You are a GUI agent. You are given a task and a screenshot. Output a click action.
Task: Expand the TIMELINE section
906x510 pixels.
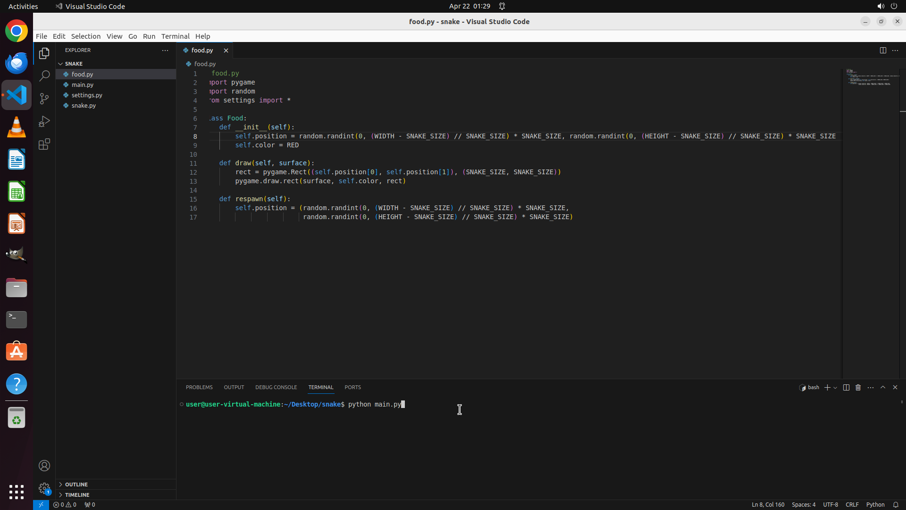click(77, 495)
